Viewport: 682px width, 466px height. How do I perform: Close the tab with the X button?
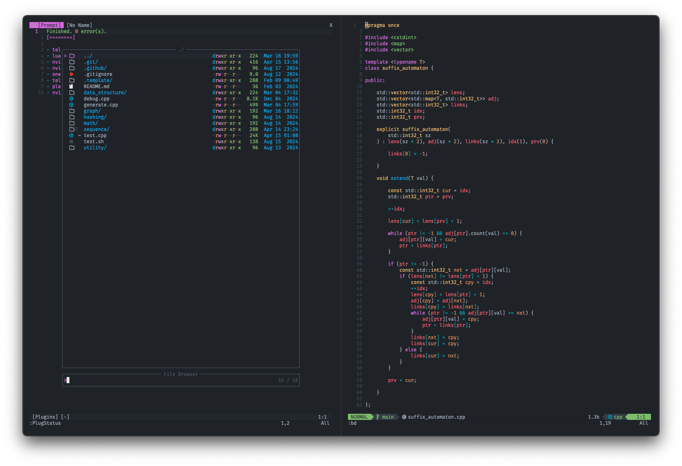[x=331, y=25]
